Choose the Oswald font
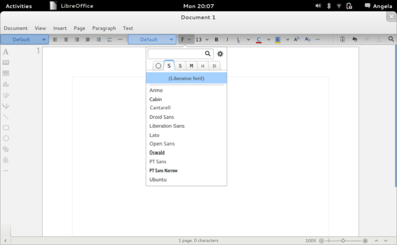Screen dimensions: 397x245 point(157,152)
